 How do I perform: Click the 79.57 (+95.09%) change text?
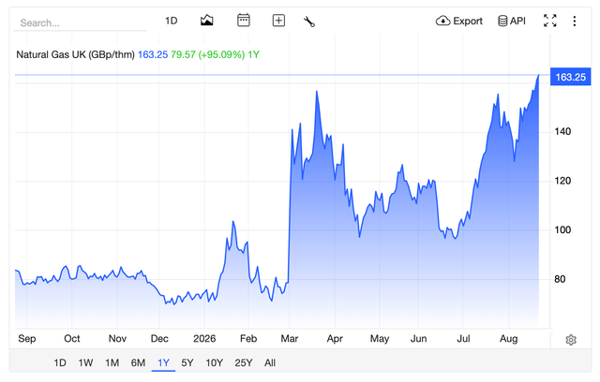[208, 54]
